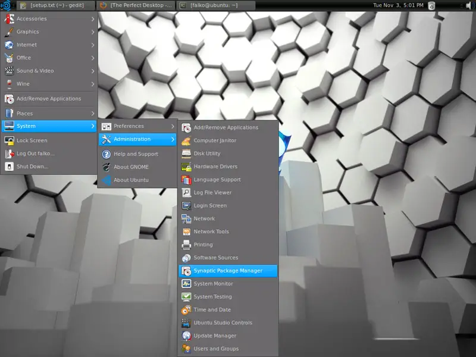This screenshot has width=476, height=357.
Task: Click the highlighted System menu entry
Action: [49, 126]
